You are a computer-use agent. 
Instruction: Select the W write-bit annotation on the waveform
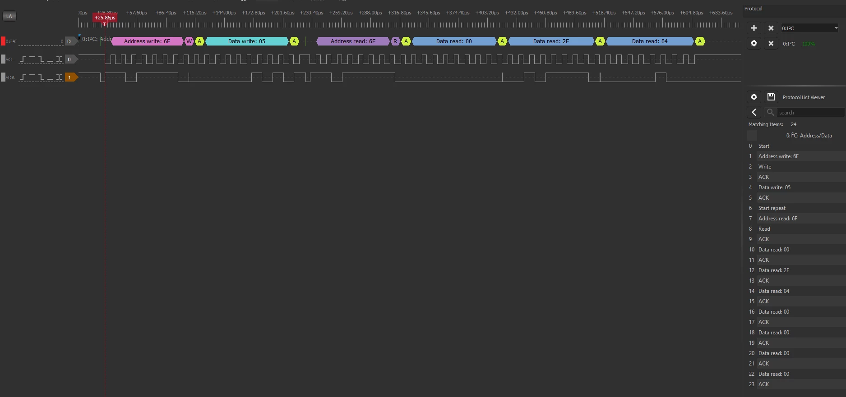189,41
